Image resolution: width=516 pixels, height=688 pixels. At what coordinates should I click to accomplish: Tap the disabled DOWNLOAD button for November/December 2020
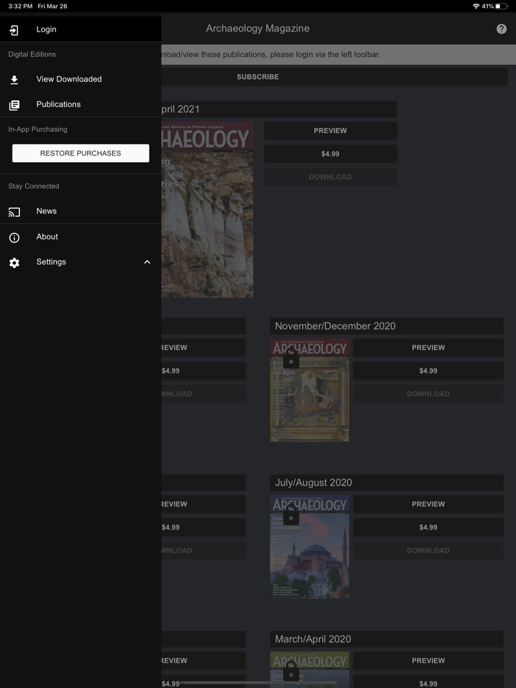coord(428,394)
